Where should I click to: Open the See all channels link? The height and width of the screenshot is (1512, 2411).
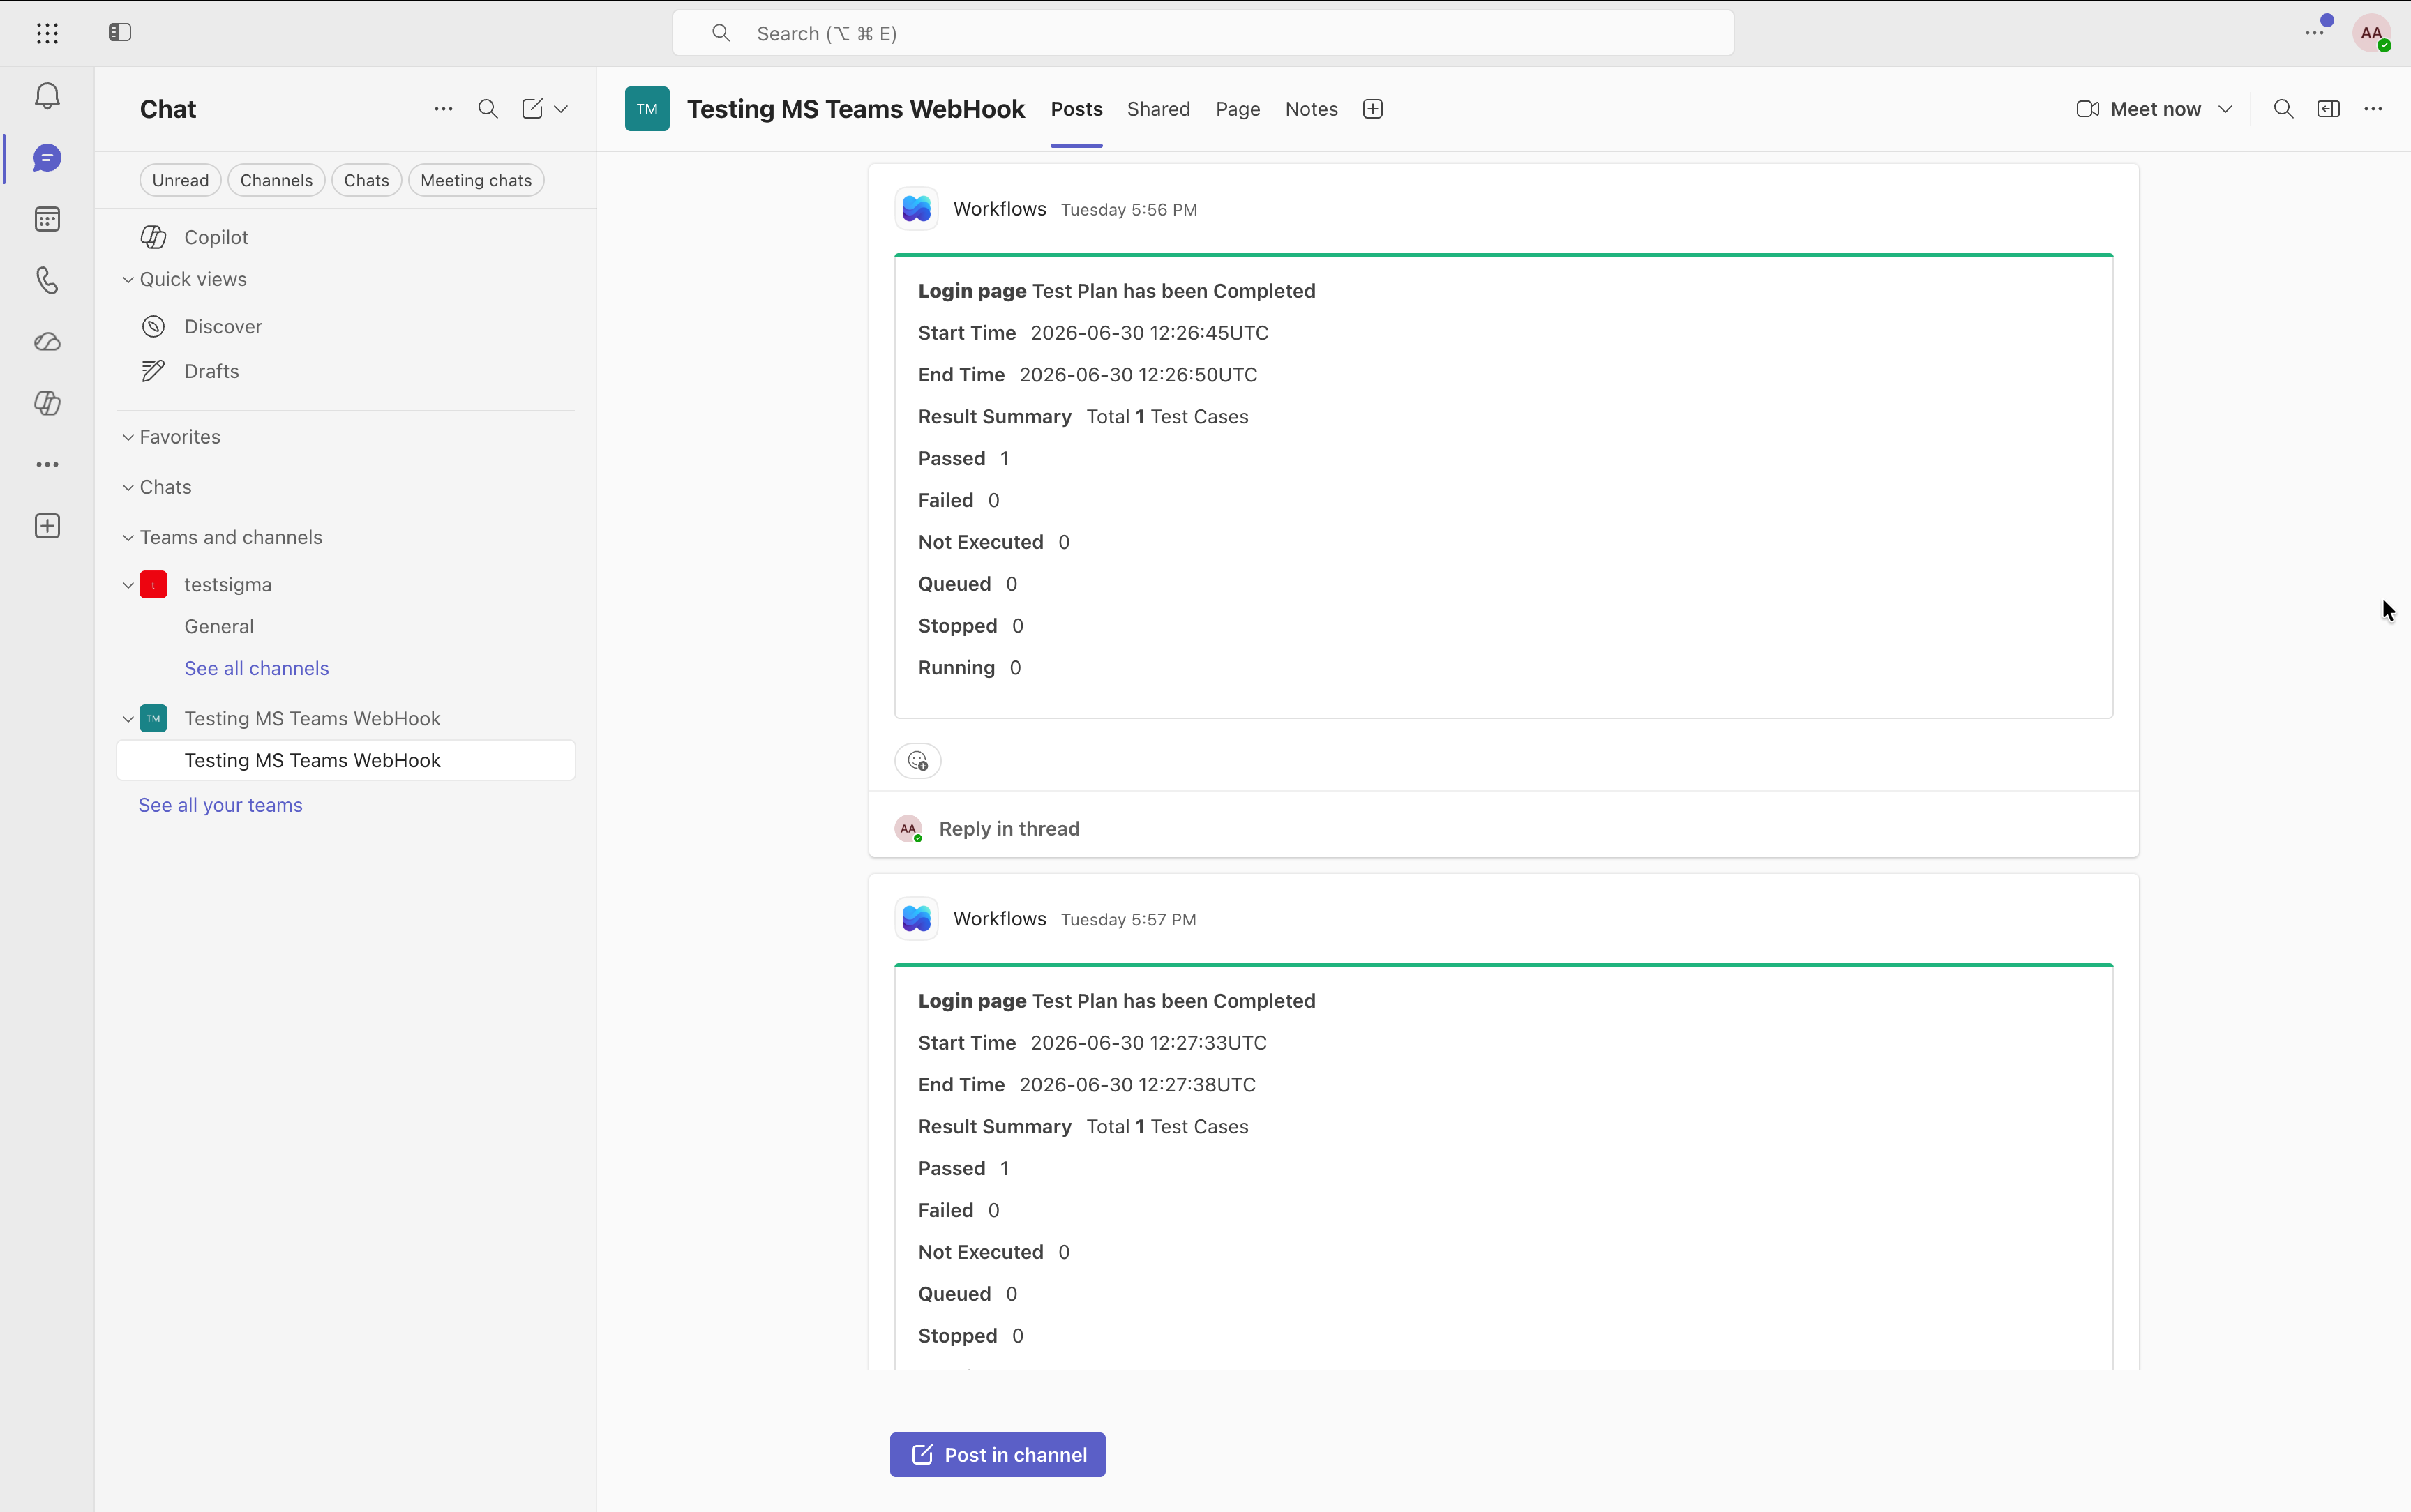pos(257,668)
